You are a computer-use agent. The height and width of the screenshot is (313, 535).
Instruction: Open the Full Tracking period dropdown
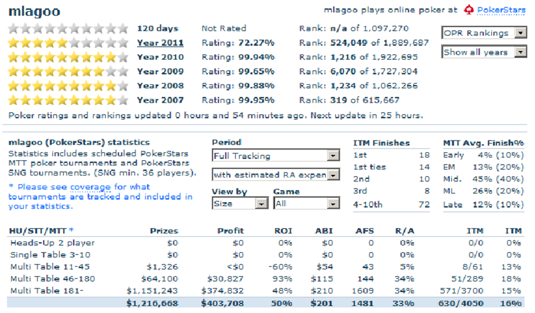tap(275, 156)
